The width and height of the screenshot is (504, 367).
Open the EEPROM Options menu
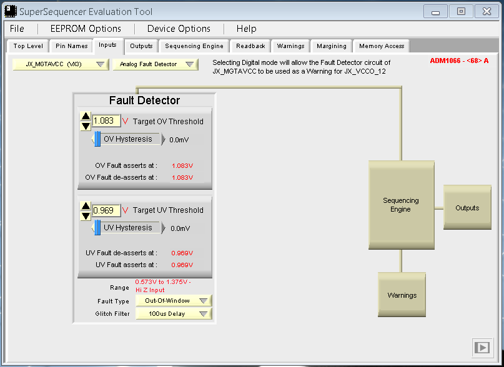click(x=86, y=29)
